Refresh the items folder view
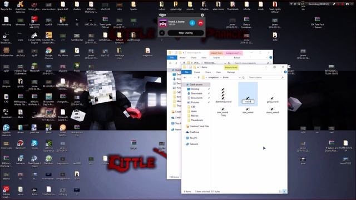This screenshot has height=200, width=356. tap(244, 78)
